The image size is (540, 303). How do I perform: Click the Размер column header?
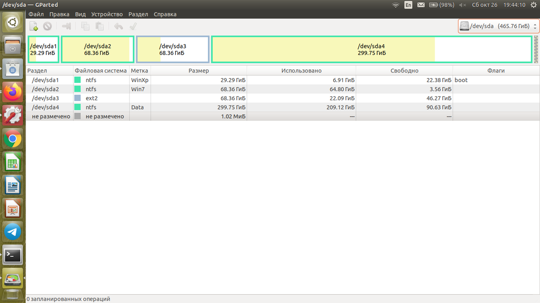199,71
